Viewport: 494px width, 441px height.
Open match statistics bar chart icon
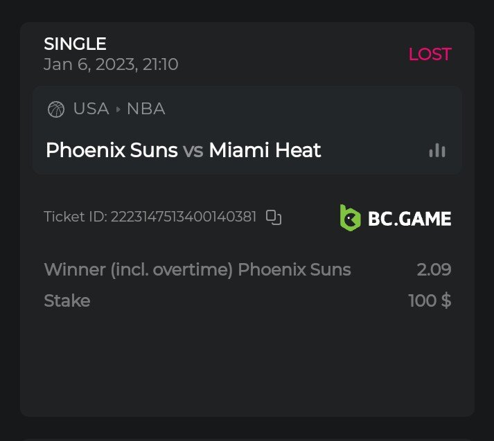pyautogui.click(x=436, y=150)
